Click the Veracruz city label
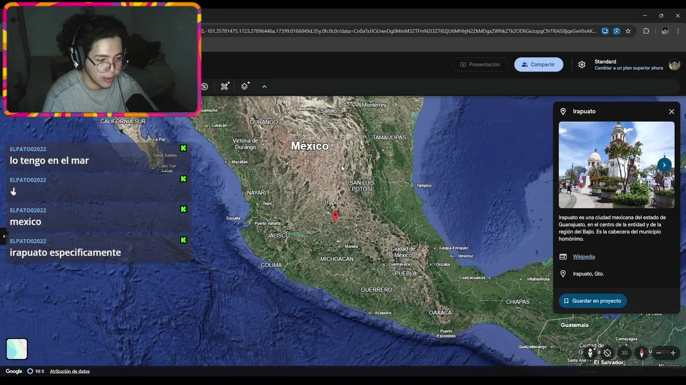The image size is (686, 385). click(465, 256)
